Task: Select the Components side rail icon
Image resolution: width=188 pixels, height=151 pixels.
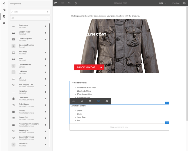Action: click(x=4, y=16)
